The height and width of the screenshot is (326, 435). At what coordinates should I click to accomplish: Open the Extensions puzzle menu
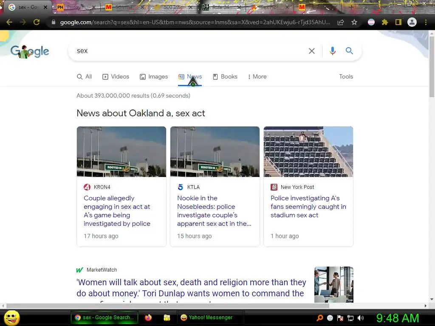(384, 22)
